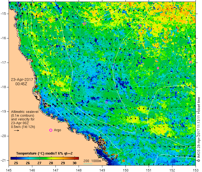Viewport: 202px width, 172px height.
Task: Click the Argo float marker near 149.2E 18.6S
Action: click(x=106, y=102)
